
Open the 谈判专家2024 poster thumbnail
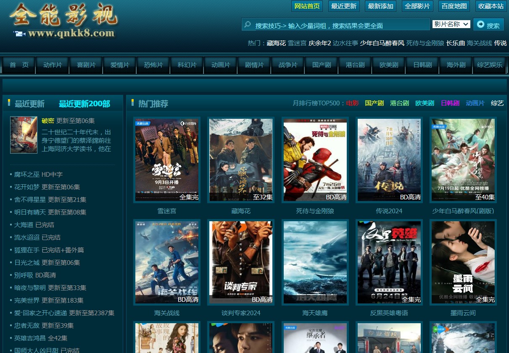coord(241,262)
